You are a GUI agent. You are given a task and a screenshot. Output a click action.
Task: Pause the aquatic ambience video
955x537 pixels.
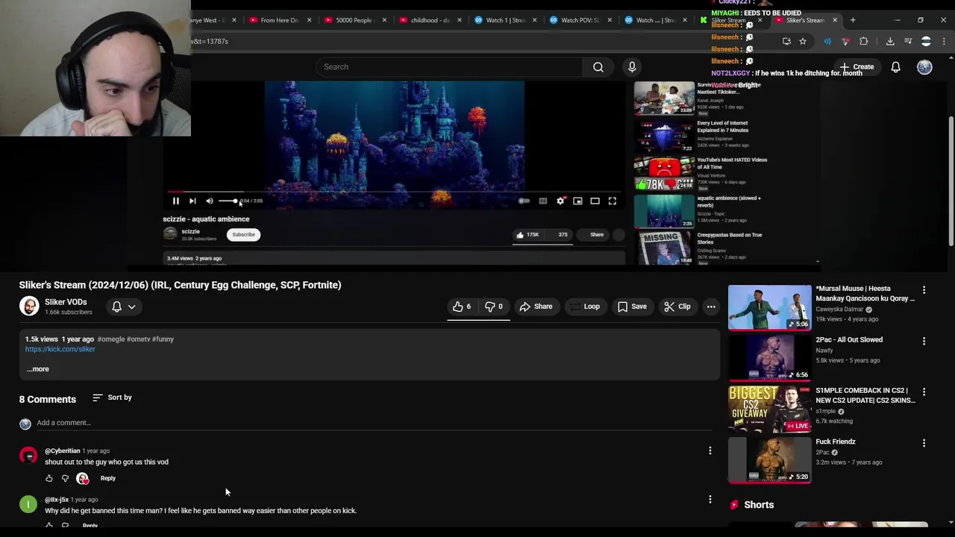[x=176, y=201]
